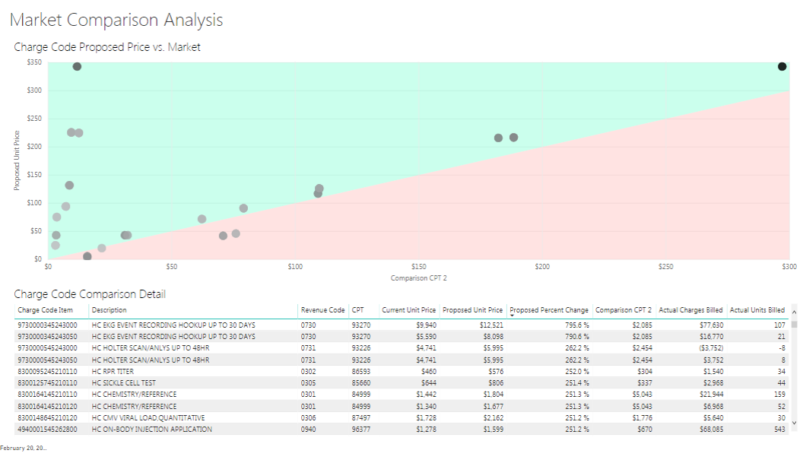Click the Proposed Percent Change column header
The image size is (803, 463).
point(549,310)
